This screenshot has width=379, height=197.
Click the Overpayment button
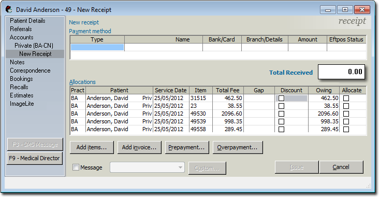click(x=237, y=147)
